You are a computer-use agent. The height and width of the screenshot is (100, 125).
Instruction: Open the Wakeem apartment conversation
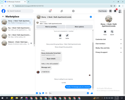[x=17, y=43]
